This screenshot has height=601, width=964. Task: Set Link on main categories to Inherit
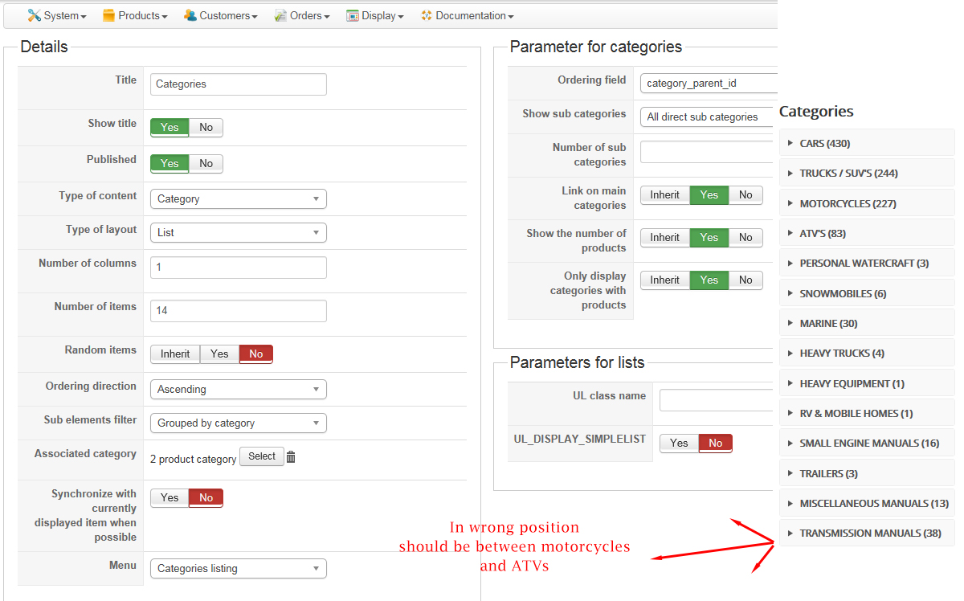(x=665, y=194)
